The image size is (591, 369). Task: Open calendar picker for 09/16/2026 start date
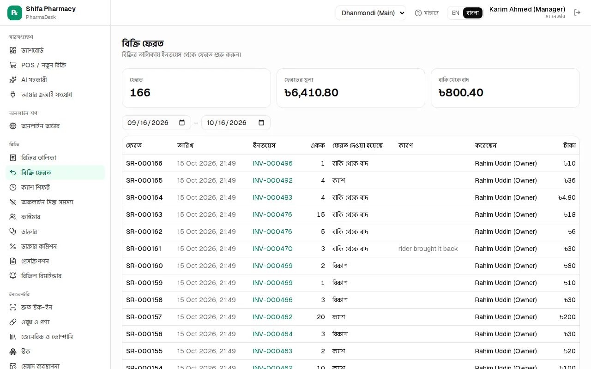[182, 123]
